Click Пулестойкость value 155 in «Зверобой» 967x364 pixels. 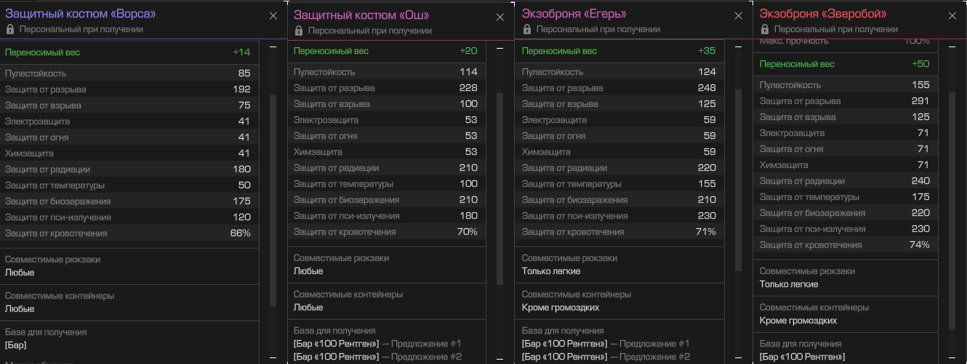click(920, 85)
